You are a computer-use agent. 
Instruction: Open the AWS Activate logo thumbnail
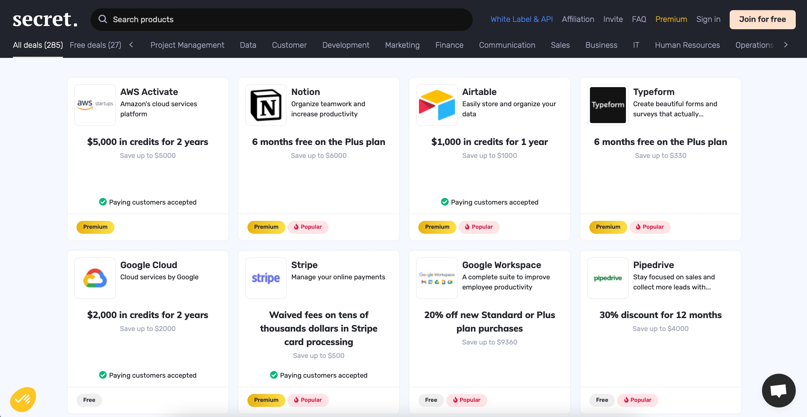(x=95, y=105)
